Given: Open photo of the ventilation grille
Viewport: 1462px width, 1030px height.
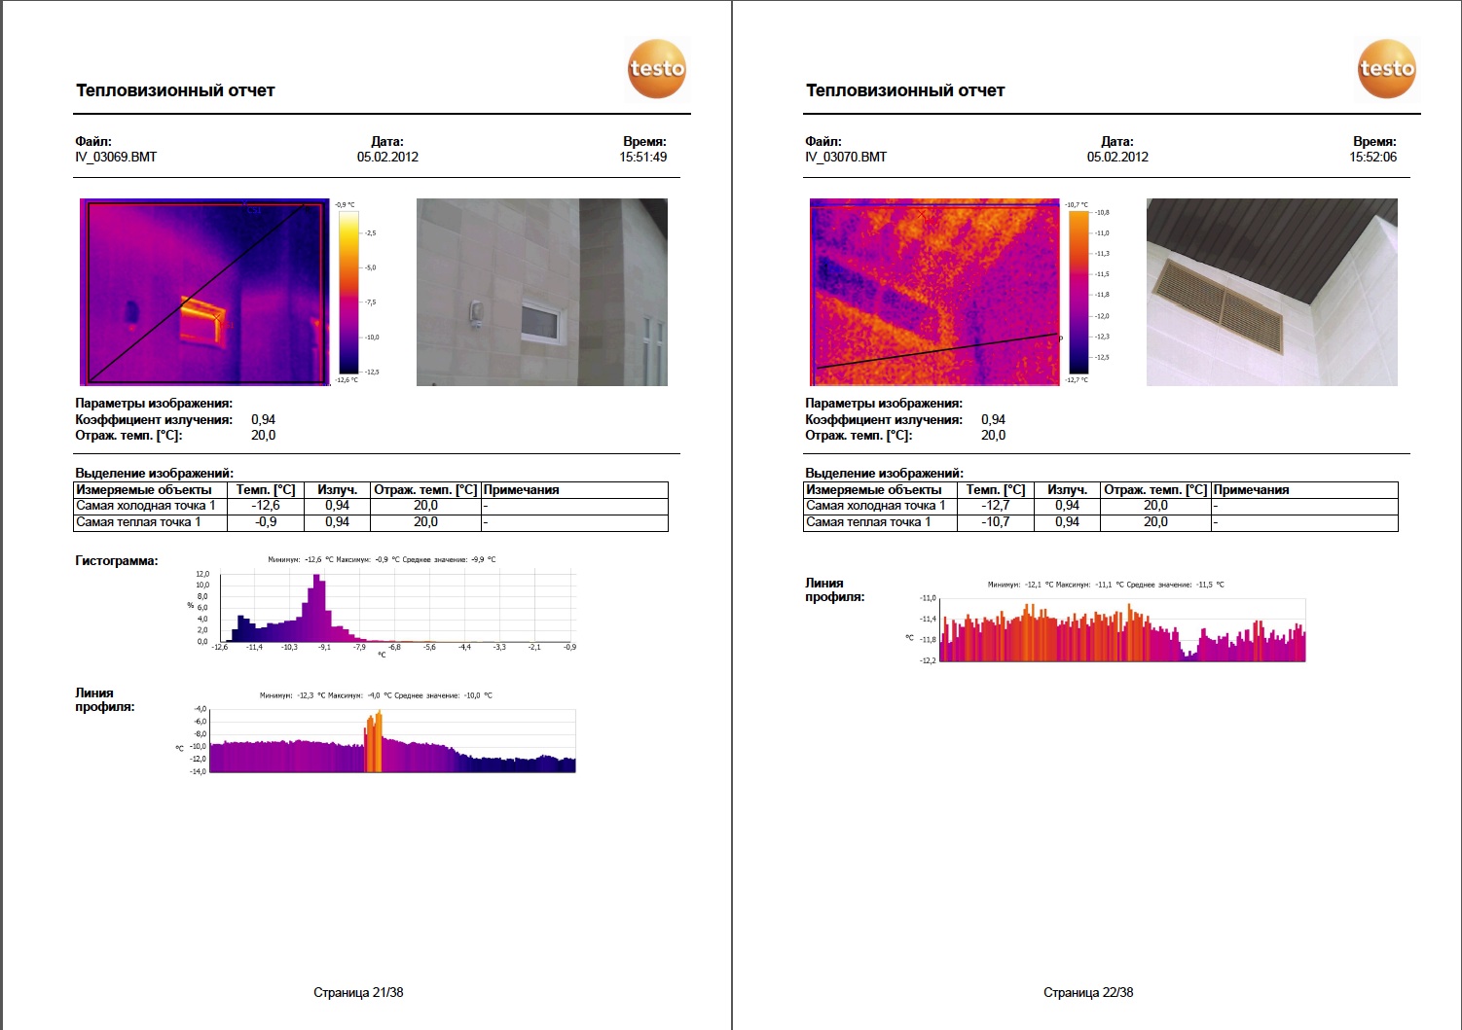Looking at the screenshot, I should pyautogui.click(x=1272, y=293).
